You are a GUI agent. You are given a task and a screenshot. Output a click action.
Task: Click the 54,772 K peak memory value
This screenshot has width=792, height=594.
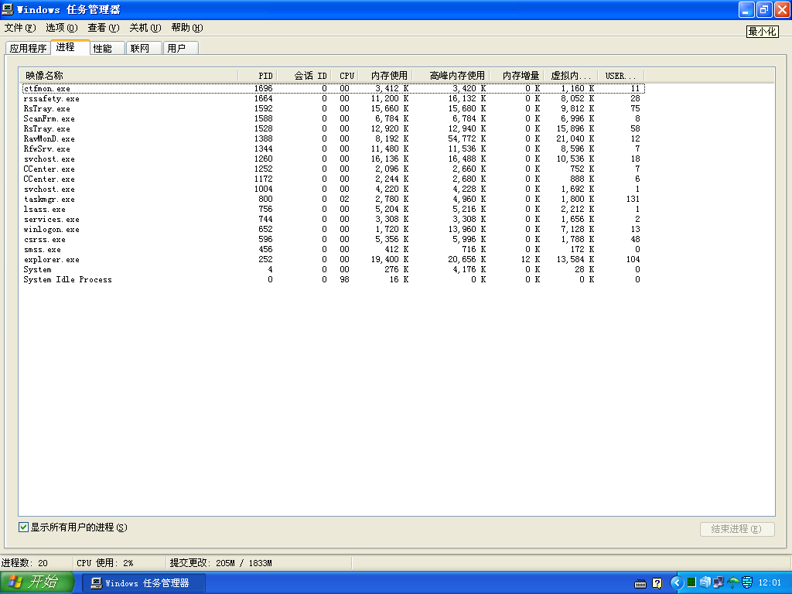pos(467,139)
